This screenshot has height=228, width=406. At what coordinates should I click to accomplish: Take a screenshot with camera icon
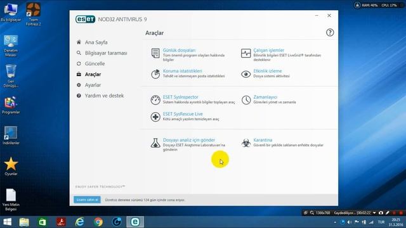pos(381,213)
